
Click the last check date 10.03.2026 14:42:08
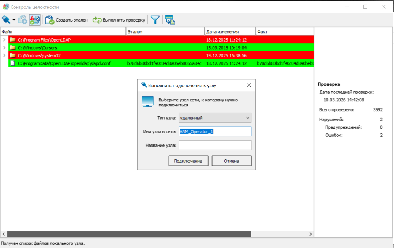click(344, 100)
